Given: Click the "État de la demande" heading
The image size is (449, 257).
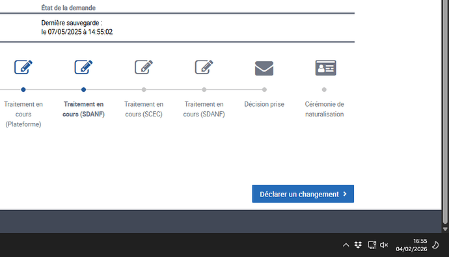Looking at the screenshot, I should 68,8.
